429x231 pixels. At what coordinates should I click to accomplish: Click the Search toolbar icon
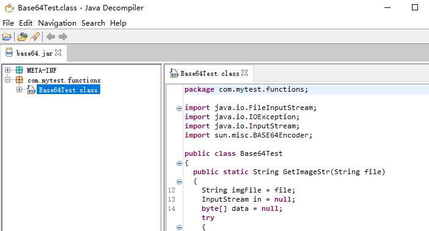(35, 37)
